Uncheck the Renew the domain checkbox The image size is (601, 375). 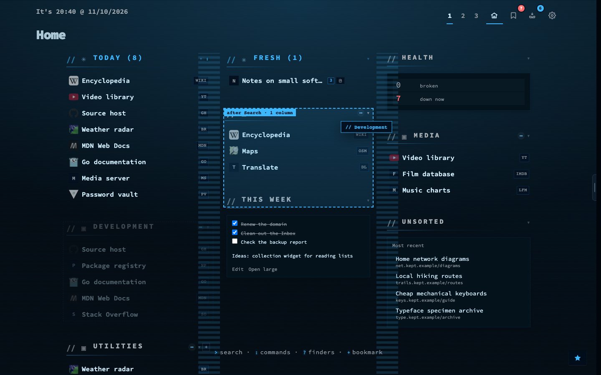(235, 223)
